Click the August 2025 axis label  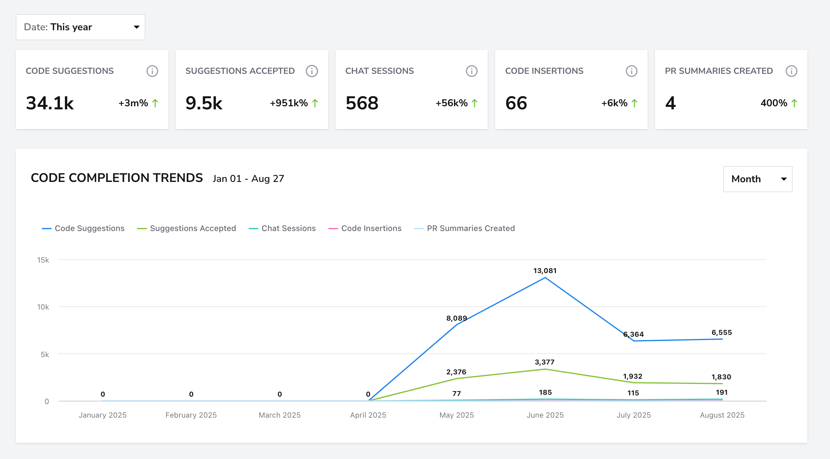(x=722, y=415)
